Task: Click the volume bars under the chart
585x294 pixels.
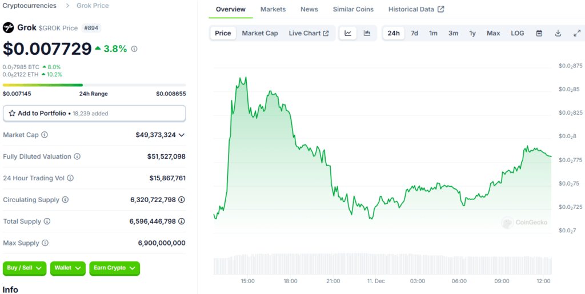Action: coord(382,264)
